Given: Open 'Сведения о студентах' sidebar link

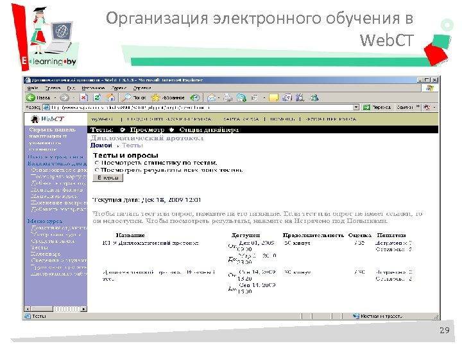Looking at the screenshot, I should coord(59,260).
